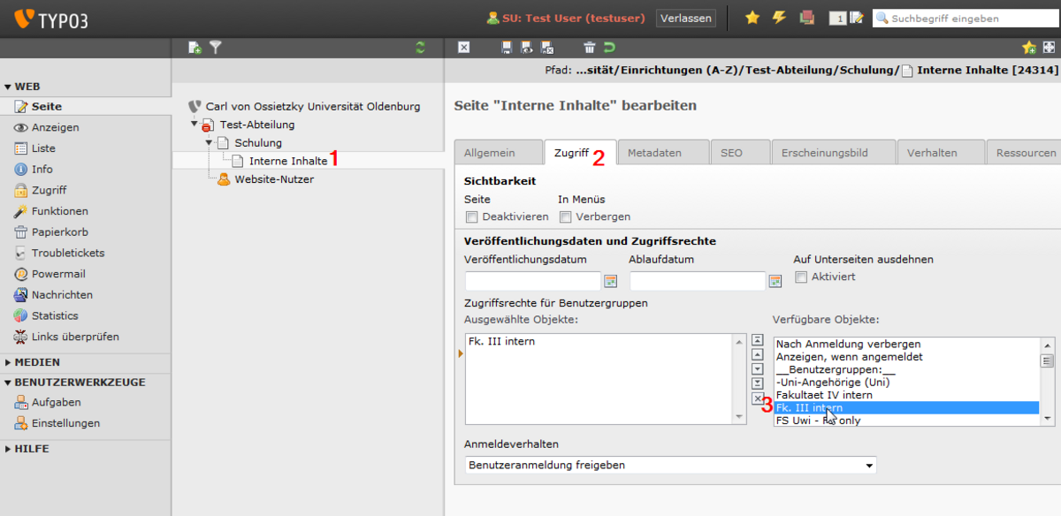
Task: Move selected group to the top
Action: point(757,340)
